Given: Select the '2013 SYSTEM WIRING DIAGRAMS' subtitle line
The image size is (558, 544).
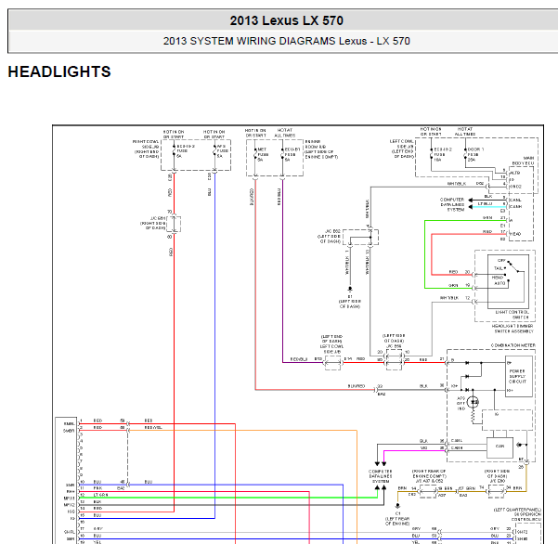Looking at the screenshot, I should (287, 41).
